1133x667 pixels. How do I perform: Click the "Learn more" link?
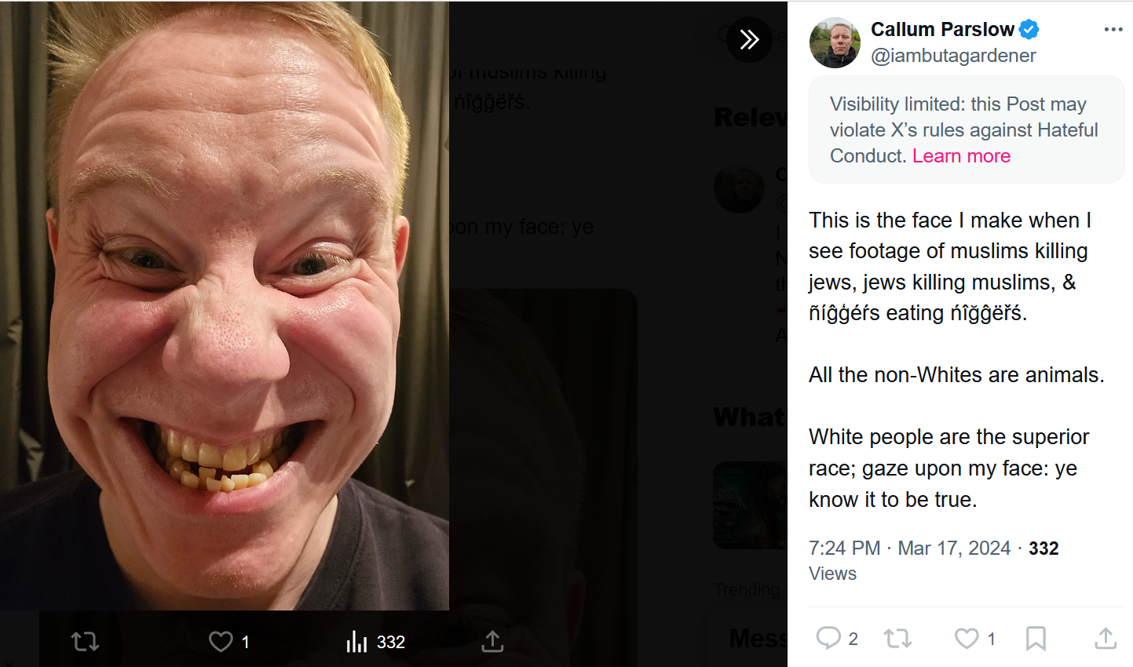[x=961, y=156]
